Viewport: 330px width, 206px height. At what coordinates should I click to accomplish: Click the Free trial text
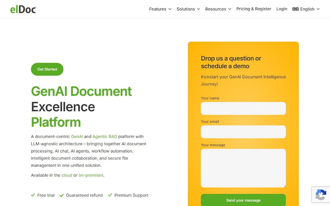point(46,195)
